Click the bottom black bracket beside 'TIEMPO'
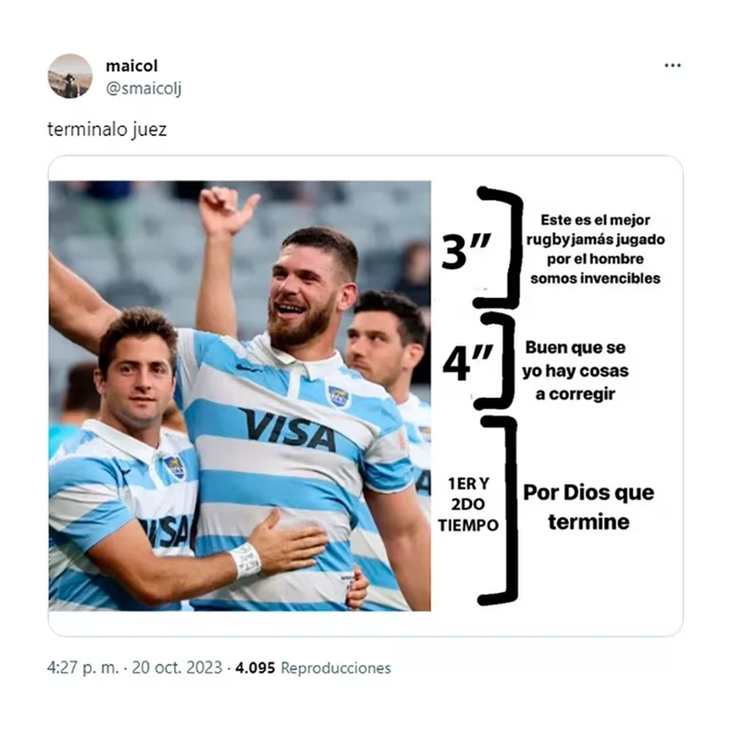 (x=500, y=511)
